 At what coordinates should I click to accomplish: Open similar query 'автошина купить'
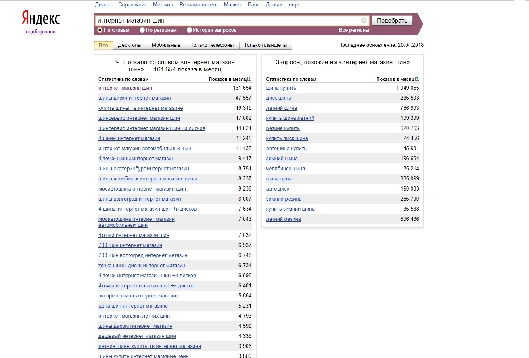point(286,149)
